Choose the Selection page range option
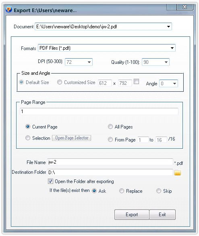Image resolution: width=199 pixels, height=236 pixels. point(28,138)
